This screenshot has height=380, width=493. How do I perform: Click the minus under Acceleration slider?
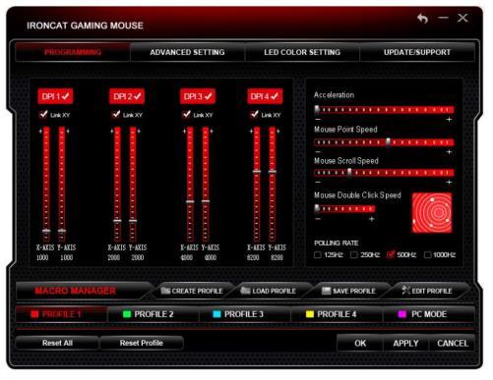[318, 120]
